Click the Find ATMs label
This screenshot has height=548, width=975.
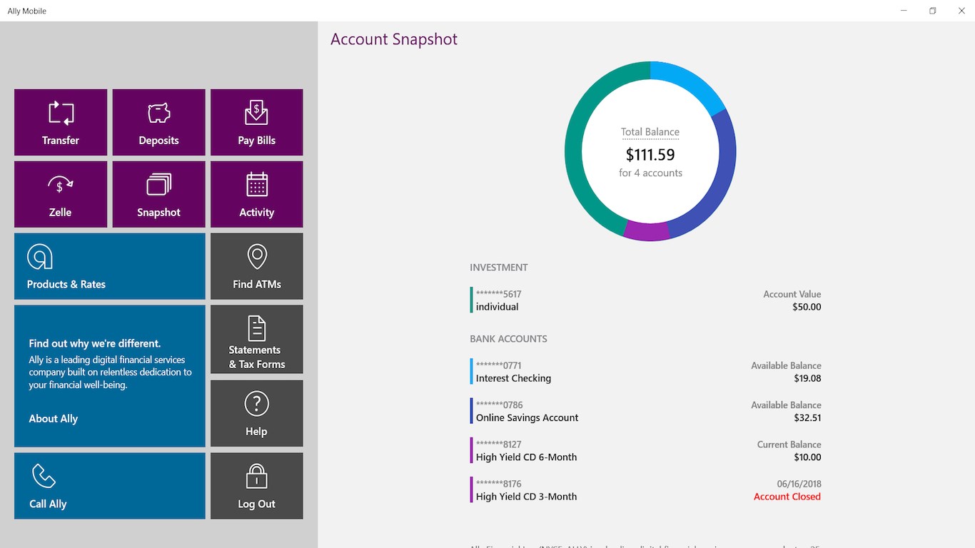256,284
